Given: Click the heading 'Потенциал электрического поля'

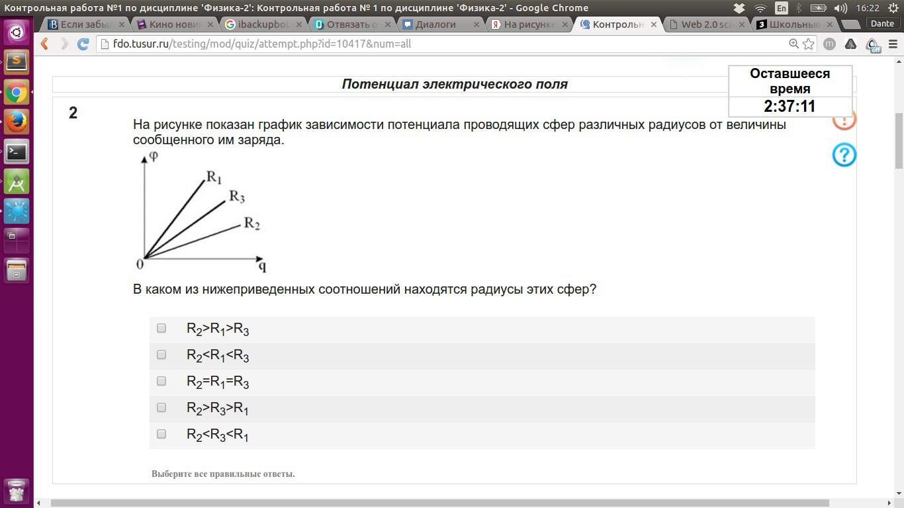Looking at the screenshot, I should [x=455, y=84].
